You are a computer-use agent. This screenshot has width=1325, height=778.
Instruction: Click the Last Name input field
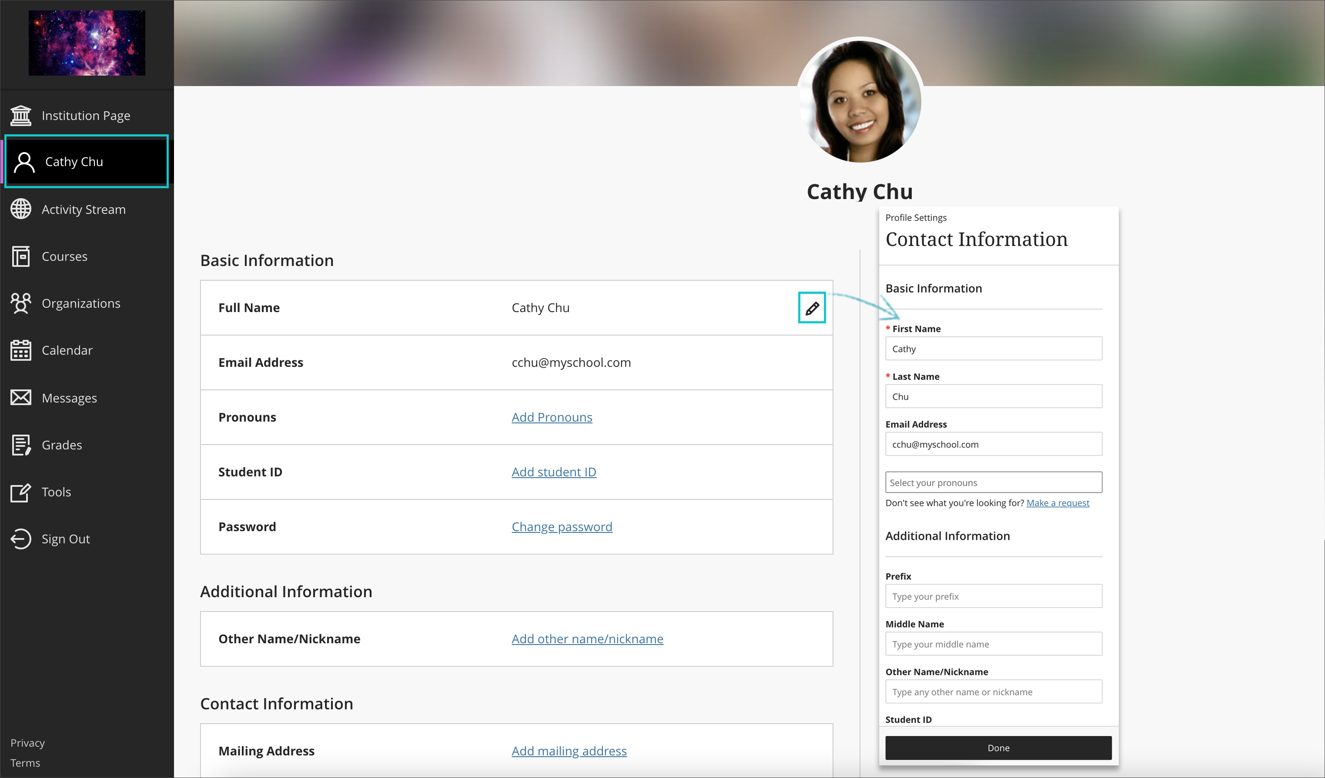click(x=993, y=397)
